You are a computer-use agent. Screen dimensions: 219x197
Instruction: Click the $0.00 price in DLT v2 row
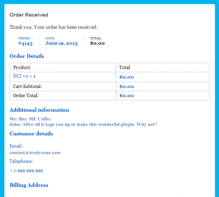click(127, 77)
